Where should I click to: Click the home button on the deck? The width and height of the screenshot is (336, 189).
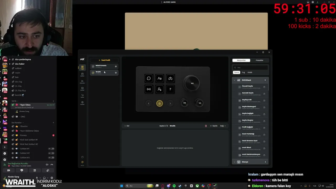pyautogui.click(x=159, y=103)
